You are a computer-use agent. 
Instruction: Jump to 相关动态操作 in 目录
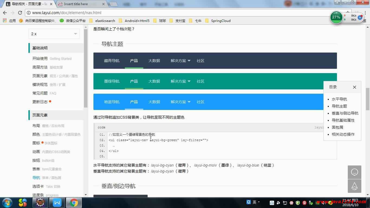tap(343, 134)
